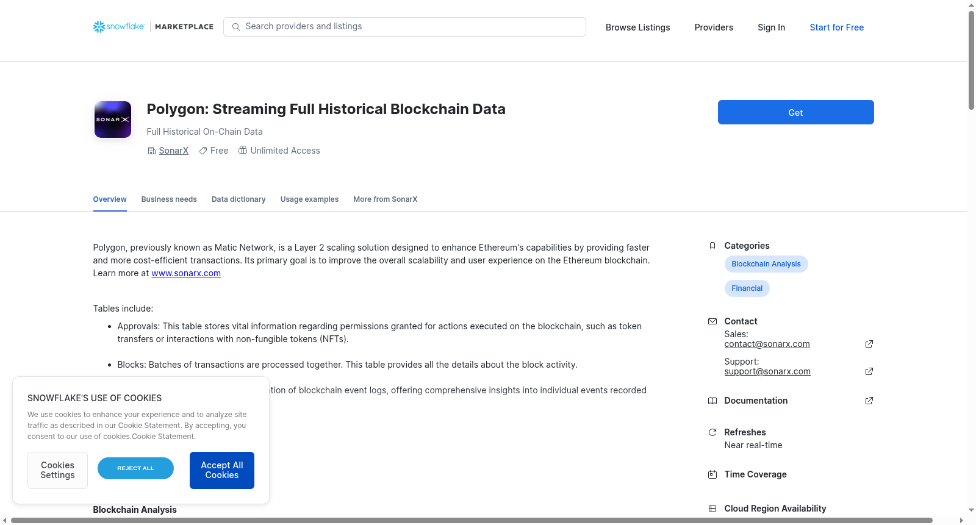
Task: Click the provider building icon beside SonarX
Action: [x=152, y=151]
